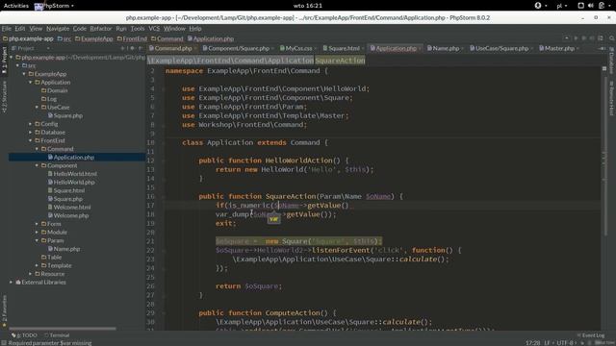
Task: Open the PhpStorm app menu in top bar
Action: coord(54,6)
